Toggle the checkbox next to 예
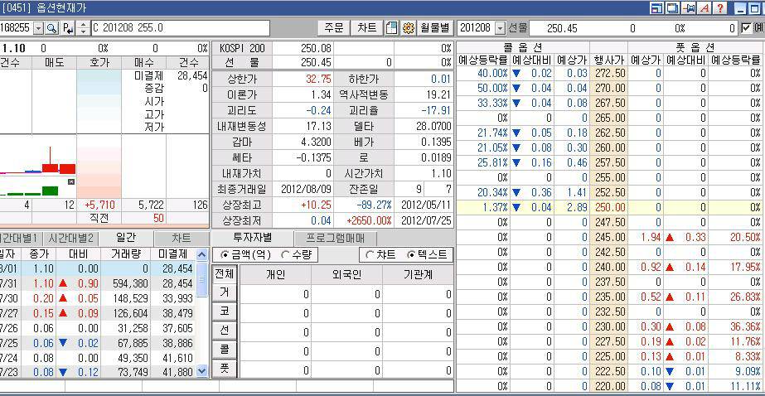The image size is (765, 396). (747, 28)
